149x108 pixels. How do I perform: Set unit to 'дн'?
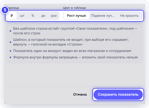tap(43, 16)
